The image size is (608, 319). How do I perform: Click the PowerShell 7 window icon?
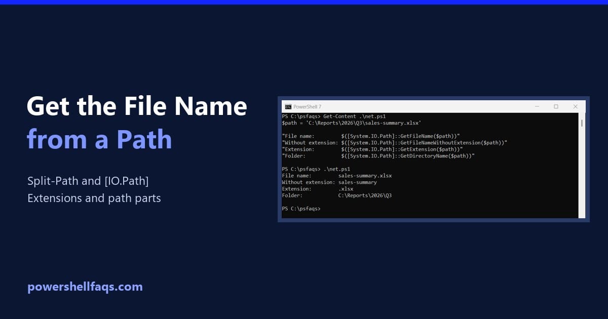coord(288,107)
